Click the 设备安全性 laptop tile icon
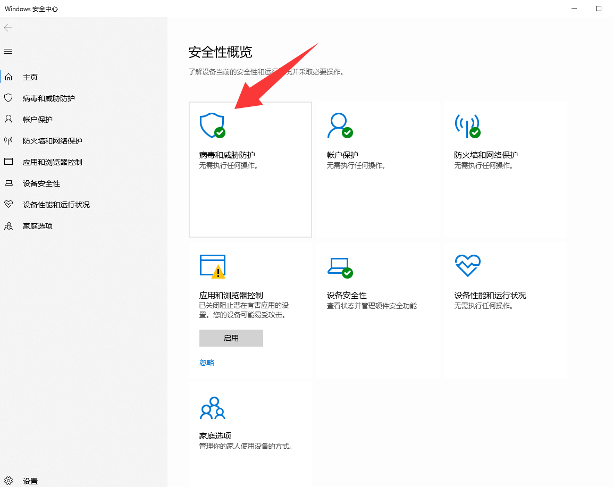The image size is (613, 487). (x=339, y=266)
